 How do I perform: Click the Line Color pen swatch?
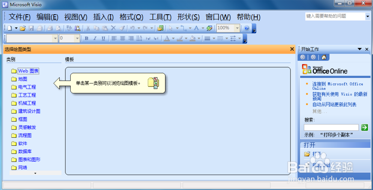coord(180,38)
